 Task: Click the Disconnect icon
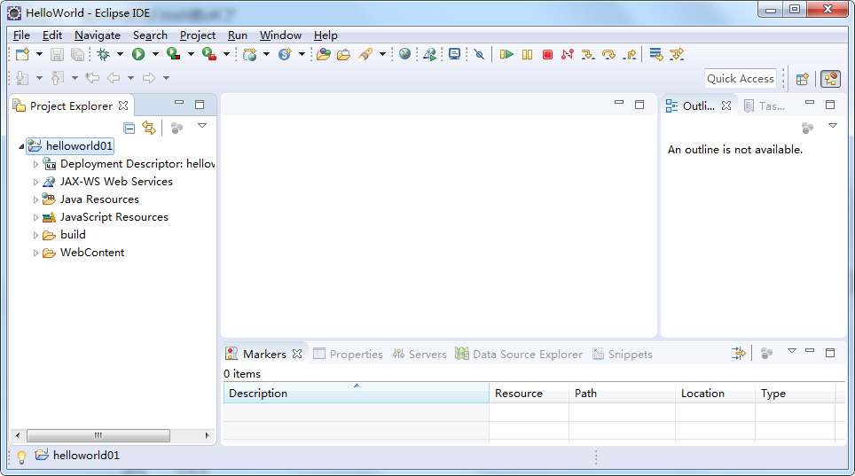click(568, 54)
